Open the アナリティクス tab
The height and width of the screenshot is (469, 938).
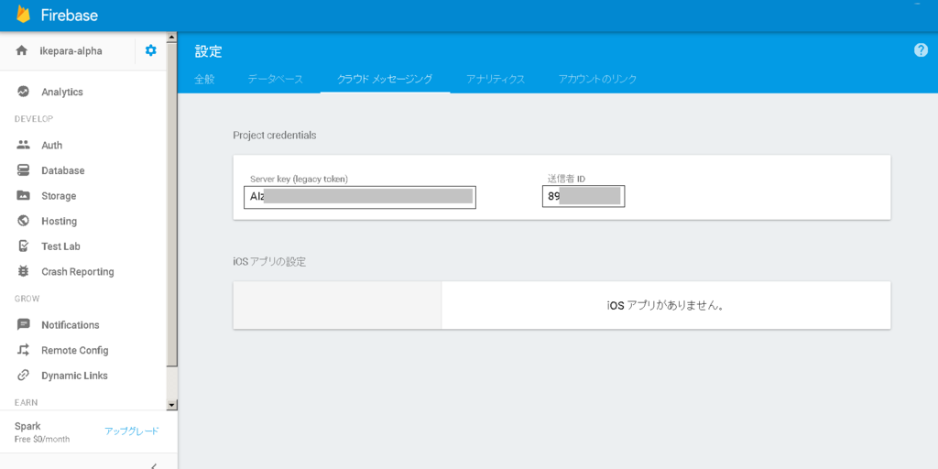(x=496, y=79)
